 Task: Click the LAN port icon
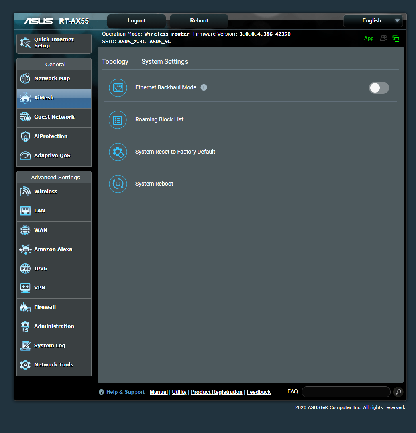25,211
